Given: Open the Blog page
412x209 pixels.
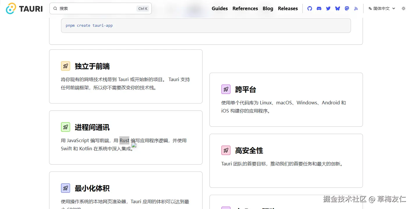Looking at the screenshot, I should click(x=268, y=8).
